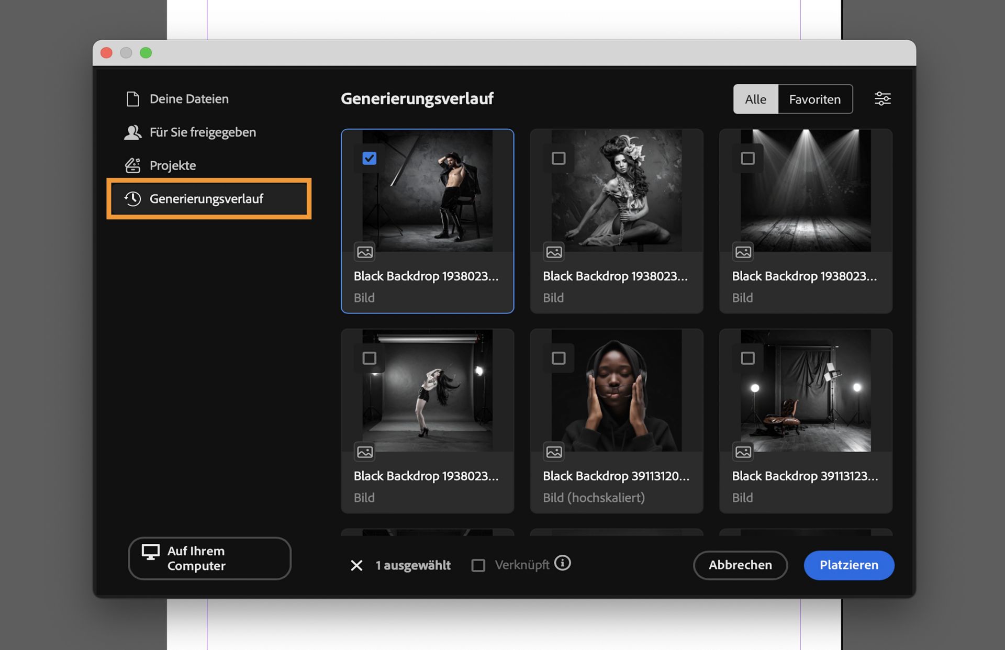Click the monitor icon in Auf Ihrem Computer
The height and width of the screenshot is (650, 1005).
click(x=151, y=552)
